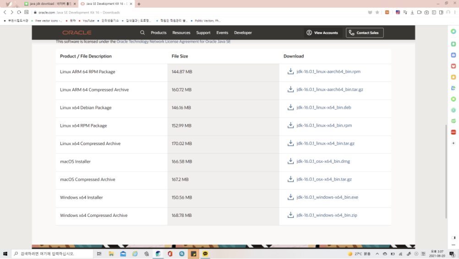This screenshot has width=459, height=259.
Task: Download jdk-16.0.1_osx-x64_bin.tar.gz
Action: 324,179
